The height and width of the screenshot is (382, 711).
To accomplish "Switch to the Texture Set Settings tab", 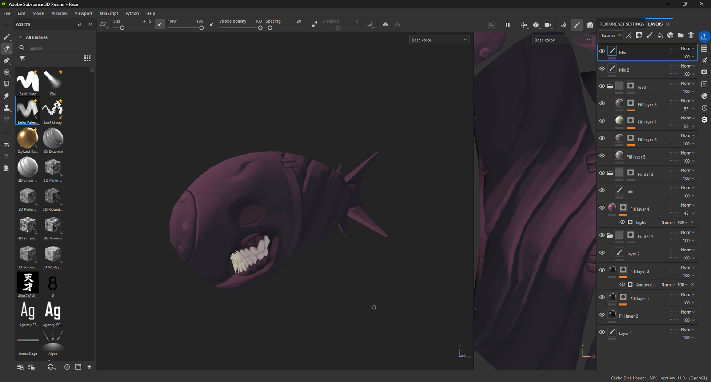I will pyautogui.click(x=622, y=24).
